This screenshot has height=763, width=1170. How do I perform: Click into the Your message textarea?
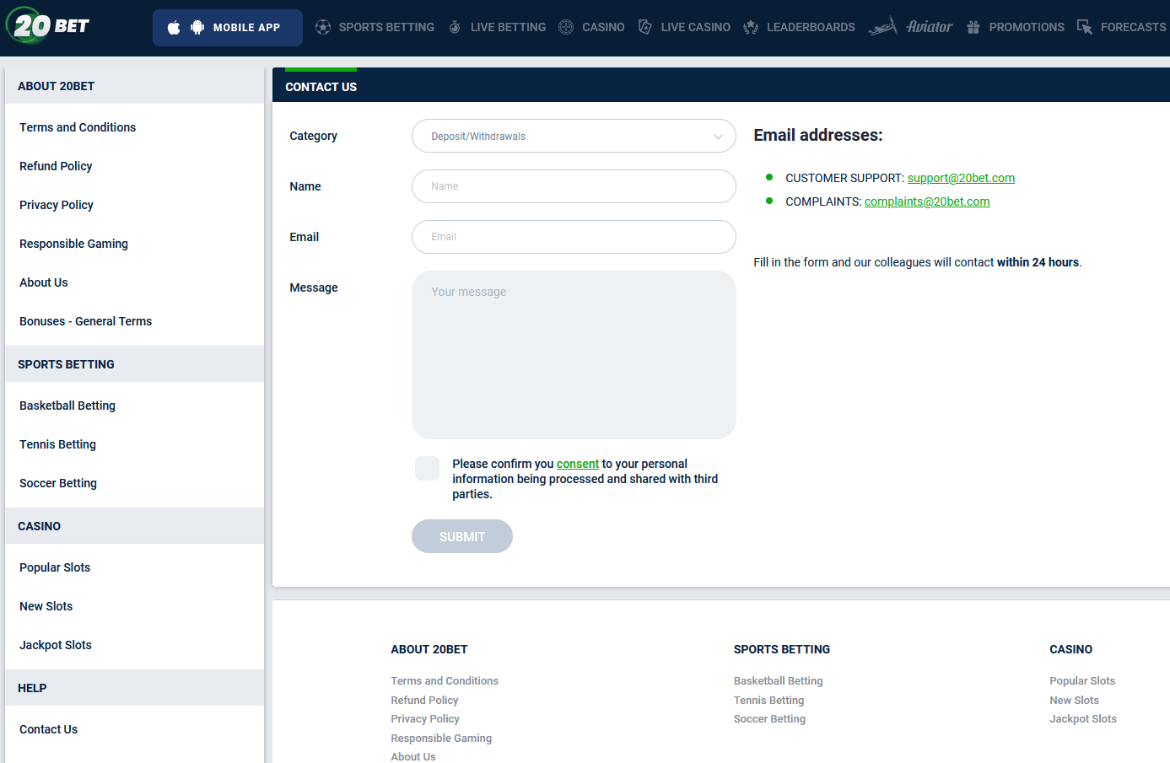tap(574, 355)
